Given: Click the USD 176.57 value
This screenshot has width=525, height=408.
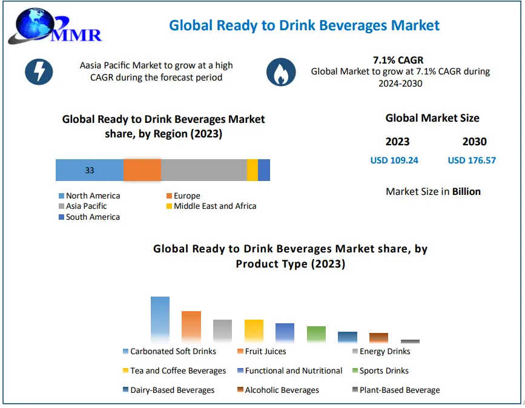Looking at the screenshot, I should coord(472,160).
